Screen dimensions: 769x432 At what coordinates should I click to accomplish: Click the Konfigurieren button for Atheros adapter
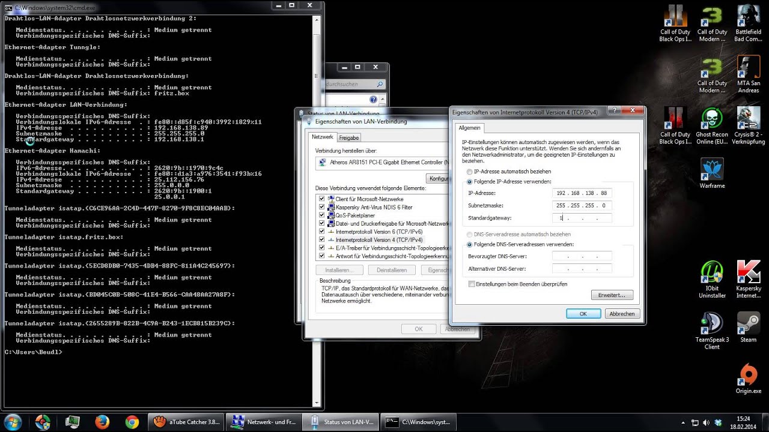click(x=437, y=179)
